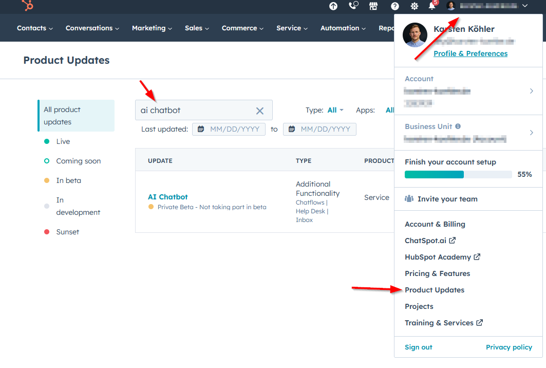Select the In beta status filter
The image size is (546, 368).
(x=68, y=180)
